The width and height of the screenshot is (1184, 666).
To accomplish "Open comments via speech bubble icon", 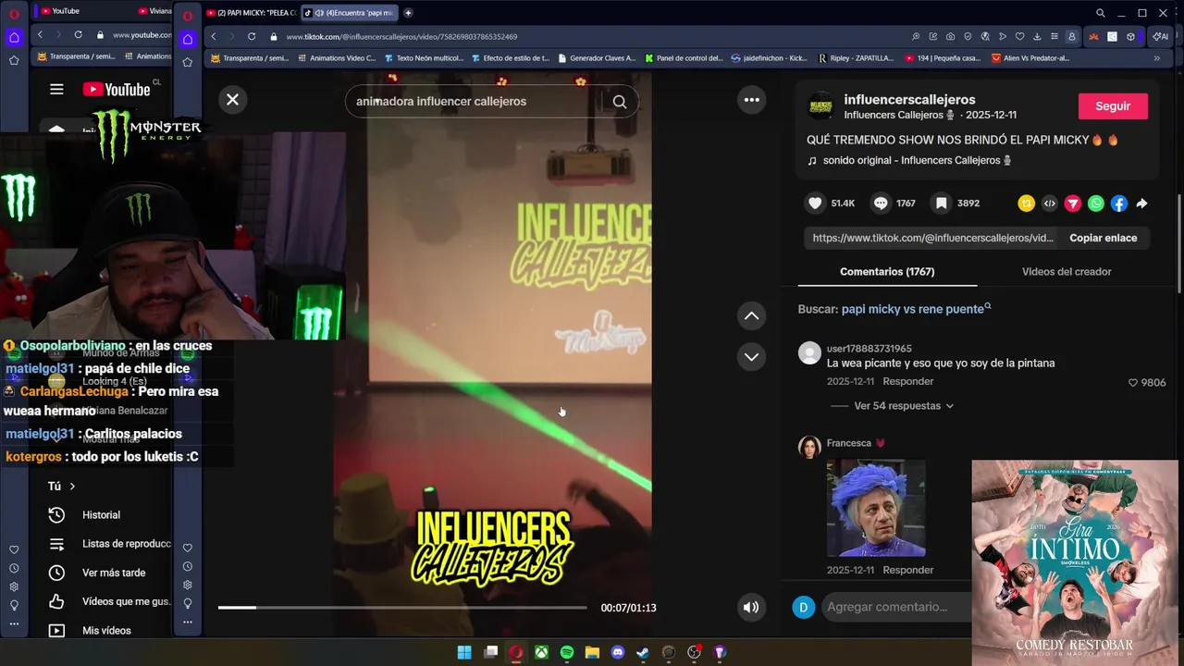I will coord(881,203).
